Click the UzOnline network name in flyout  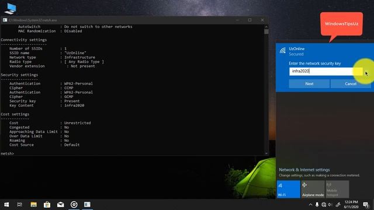[x=296, y=48]
